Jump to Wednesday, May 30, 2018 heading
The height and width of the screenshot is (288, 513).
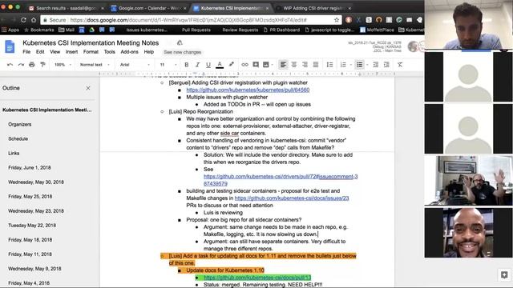click(36, 182)
